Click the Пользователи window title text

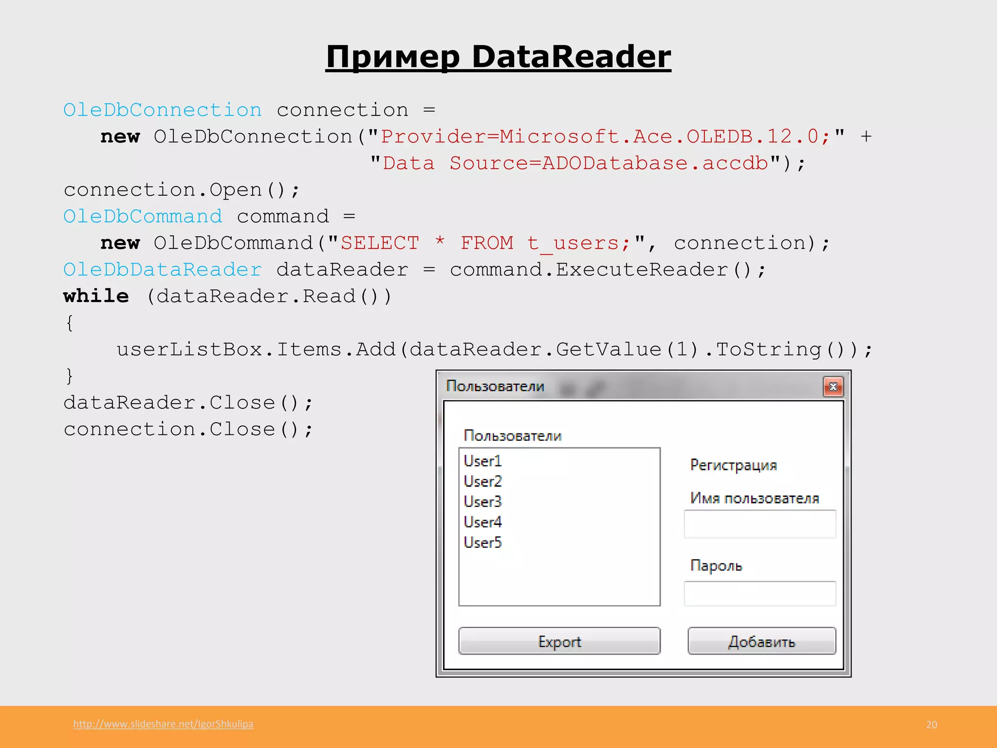point(495,386)
